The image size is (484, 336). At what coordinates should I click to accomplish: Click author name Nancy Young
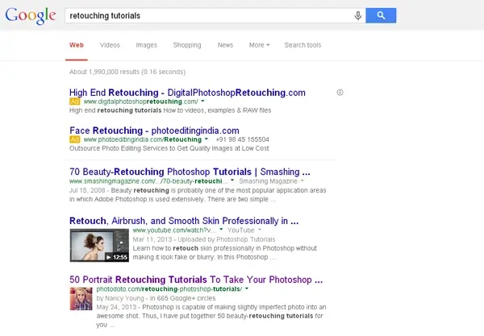pos(125,298)
